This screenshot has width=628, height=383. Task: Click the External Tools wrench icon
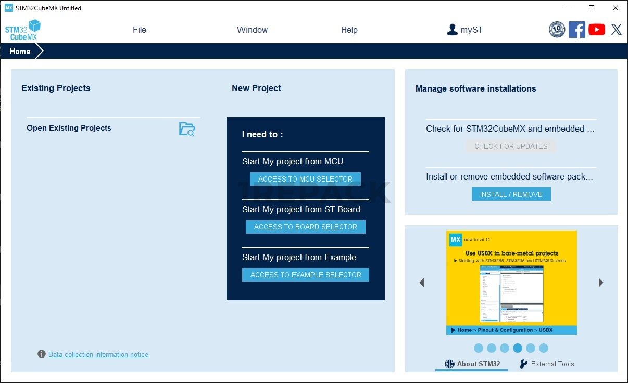524,364
